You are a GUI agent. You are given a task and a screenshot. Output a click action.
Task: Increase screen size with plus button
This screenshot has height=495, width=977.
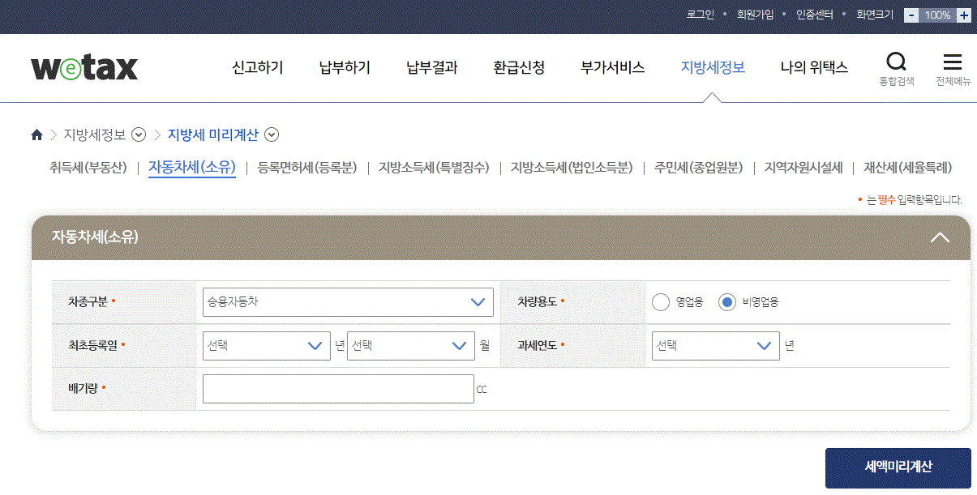[963, 15]
